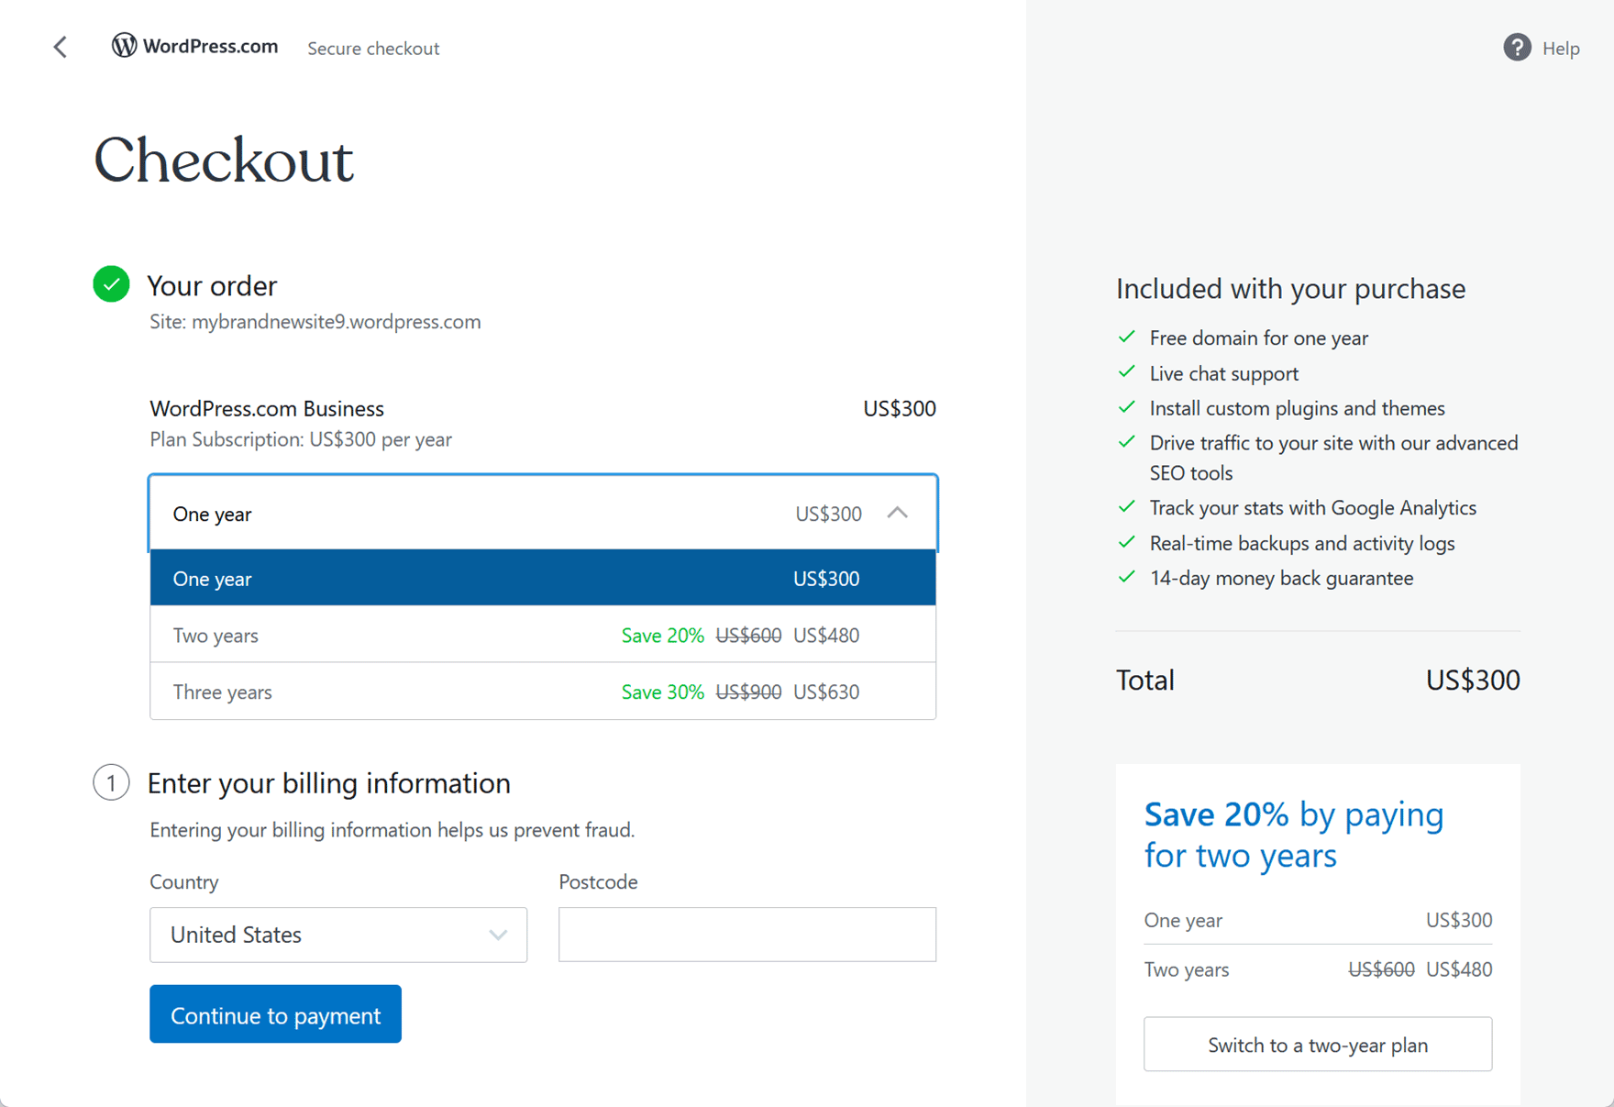Open the WordPress.com logo link

point(194,46)
